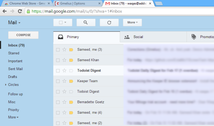This screenshot has height=126, width=214.
Task: Tick the checkbox for Sameed, me (4)
Action: pos(58,113)
